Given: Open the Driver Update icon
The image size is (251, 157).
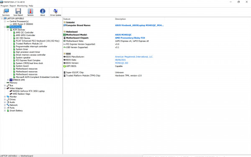Looking at the screenshot, I should [56, 12].
